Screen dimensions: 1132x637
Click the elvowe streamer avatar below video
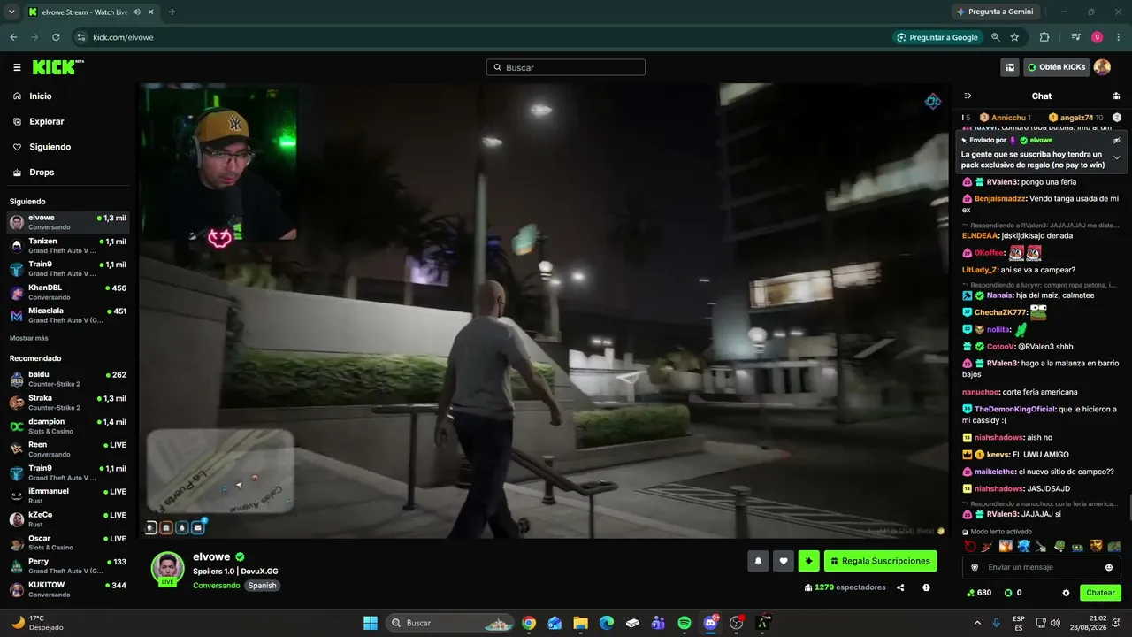coord(167,568)
